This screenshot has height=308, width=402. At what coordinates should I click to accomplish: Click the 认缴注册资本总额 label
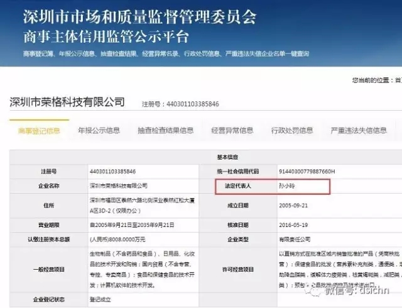[49, 239]
